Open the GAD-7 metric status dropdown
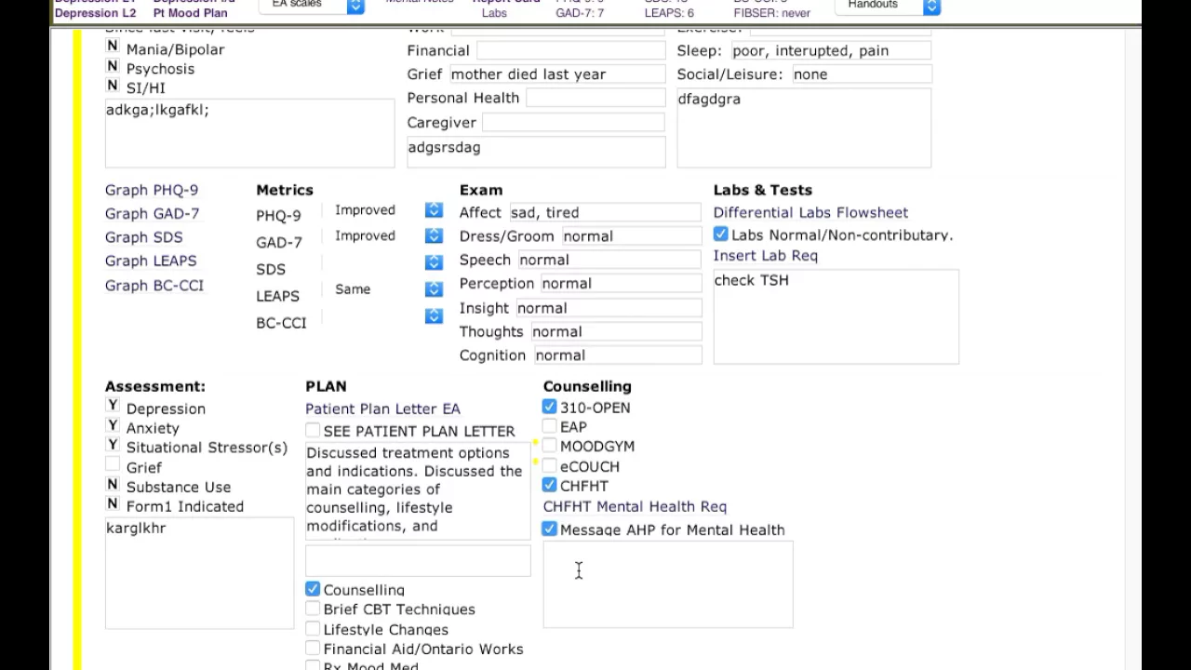This screenshot has width=1191, height=670. (x=434, y=236)
